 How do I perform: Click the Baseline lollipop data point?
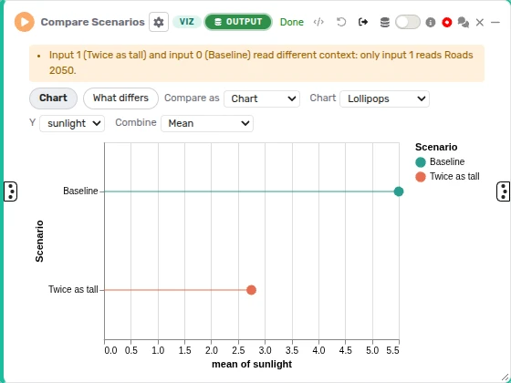point(399,191)
